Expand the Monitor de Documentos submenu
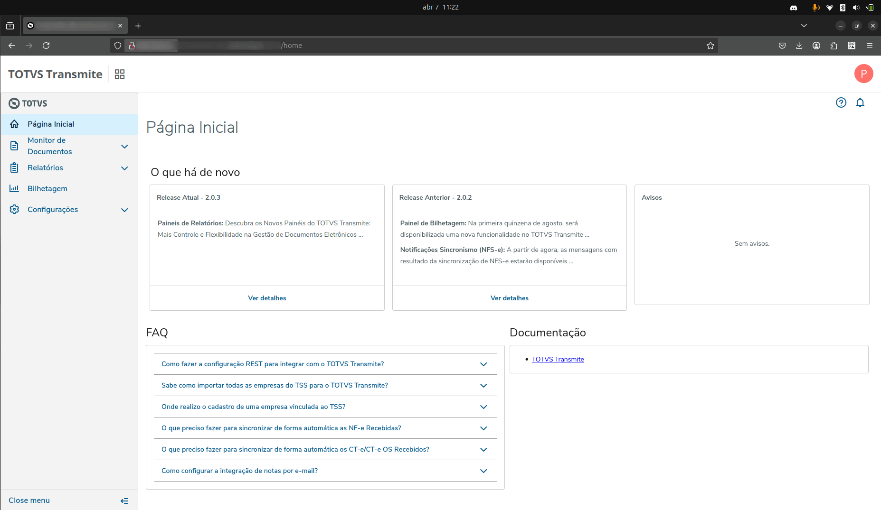The image size is (881, 510). point(124,147)
